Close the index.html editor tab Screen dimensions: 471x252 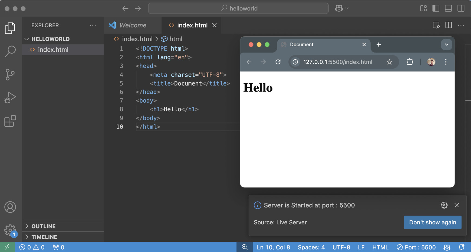tap(215, 25)
